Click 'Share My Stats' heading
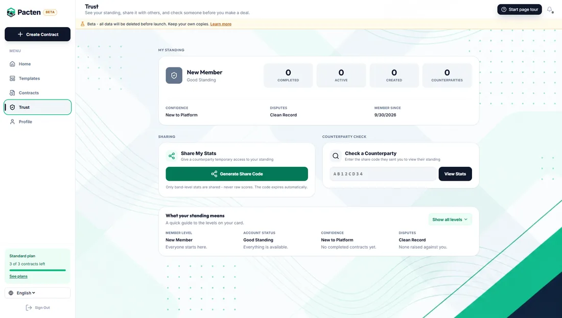This screenshot has width=562, height=318. pos(199,153)
